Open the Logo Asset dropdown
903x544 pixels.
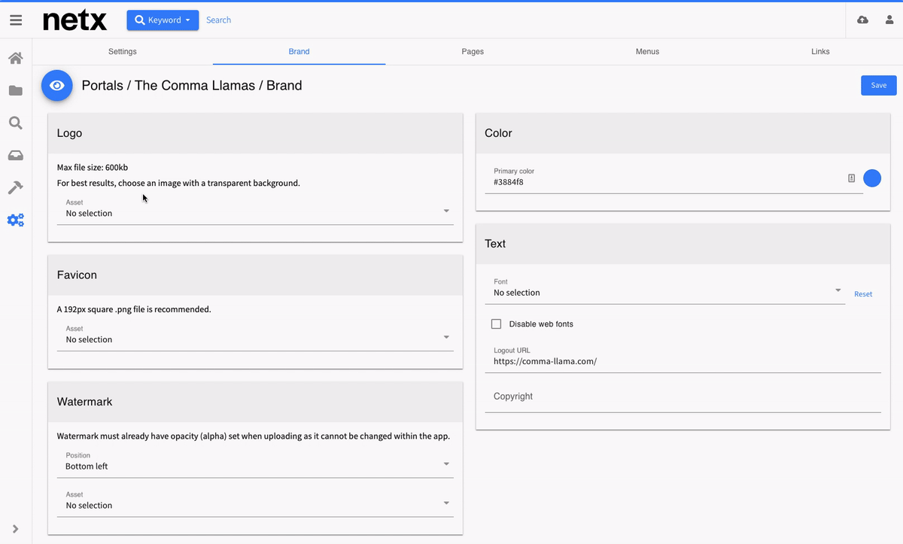tap(255, 210)
